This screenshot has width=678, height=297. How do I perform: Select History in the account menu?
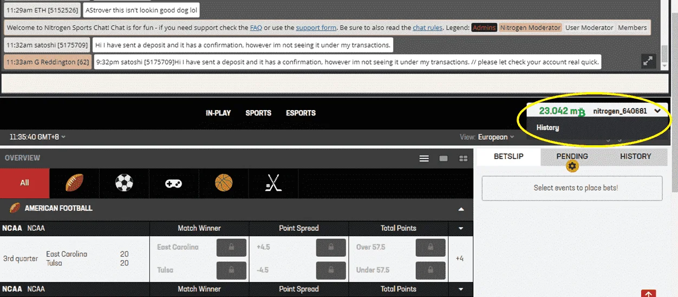(547, 128)
